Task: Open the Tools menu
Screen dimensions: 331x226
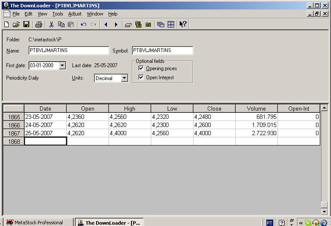Action: [57, 14]
